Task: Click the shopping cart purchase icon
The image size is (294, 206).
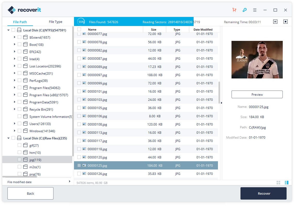Action: click(x=234, y=10)
